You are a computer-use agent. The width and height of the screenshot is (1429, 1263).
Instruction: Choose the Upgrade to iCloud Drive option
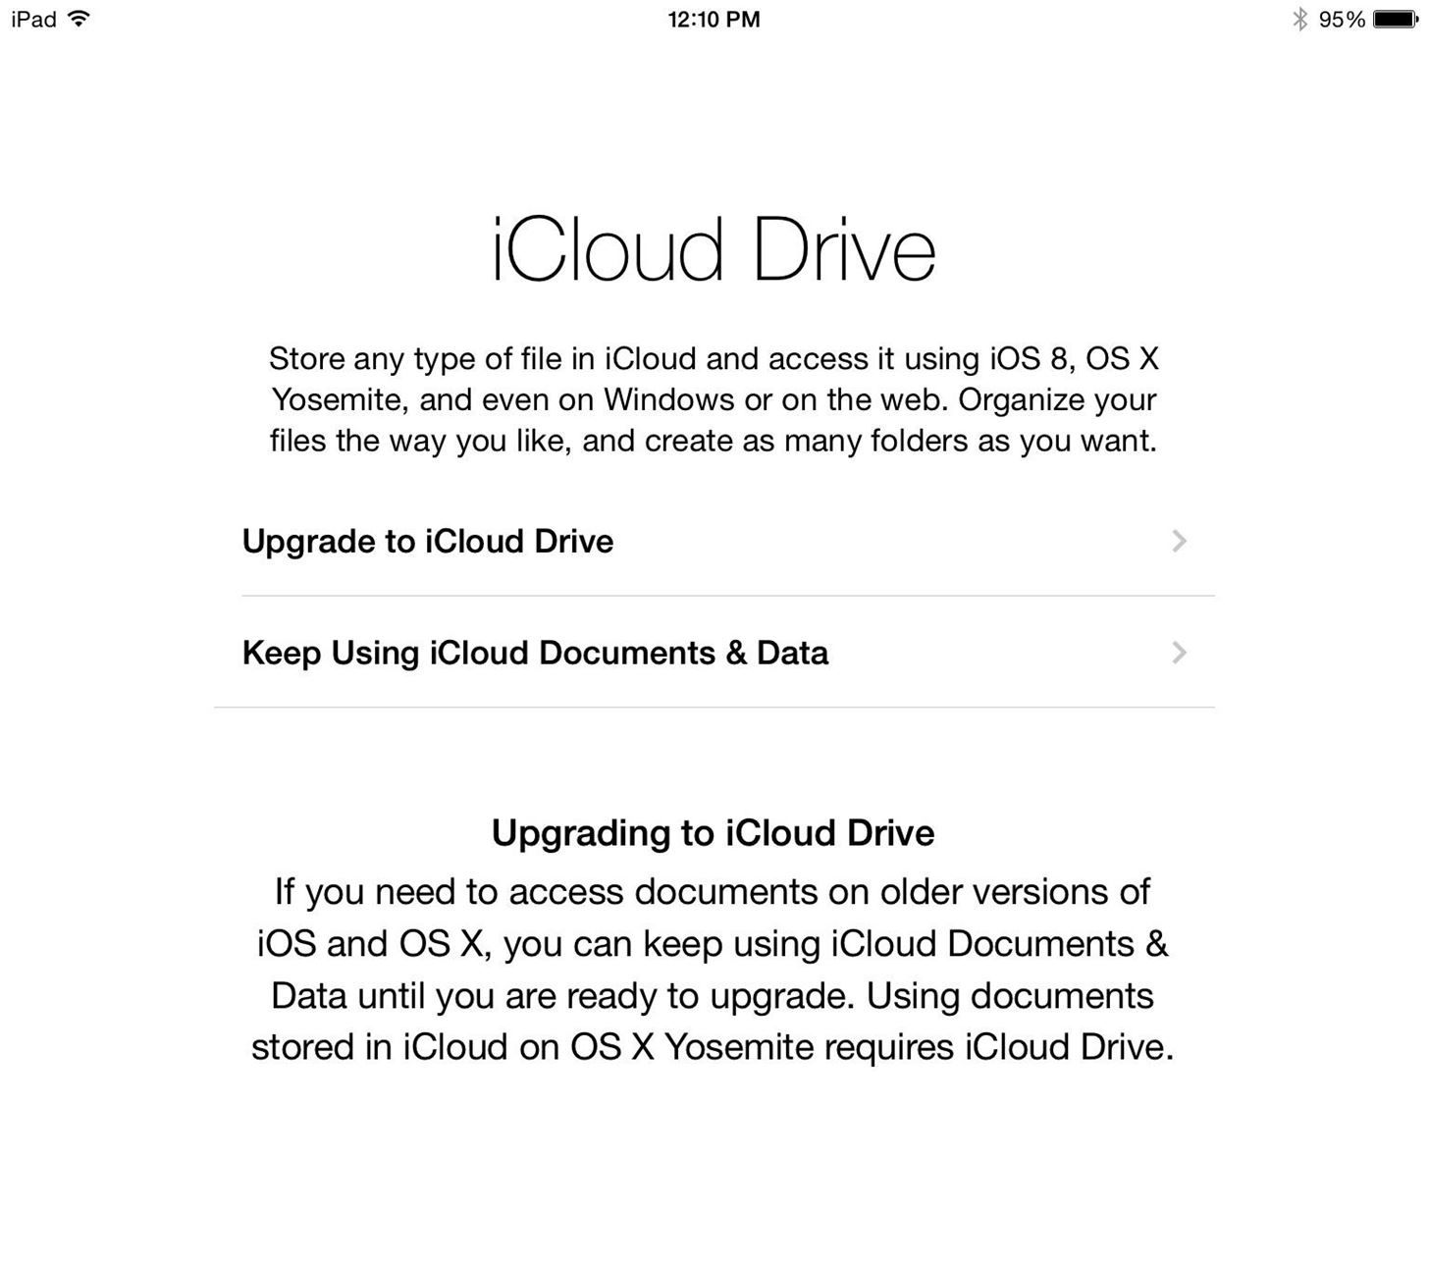[x=428, y=541]
